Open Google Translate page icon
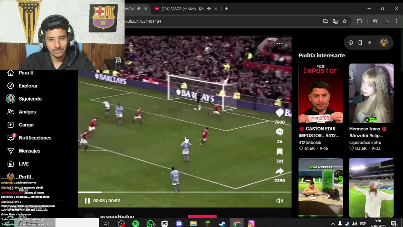403x227 pixels. point(335,21)
